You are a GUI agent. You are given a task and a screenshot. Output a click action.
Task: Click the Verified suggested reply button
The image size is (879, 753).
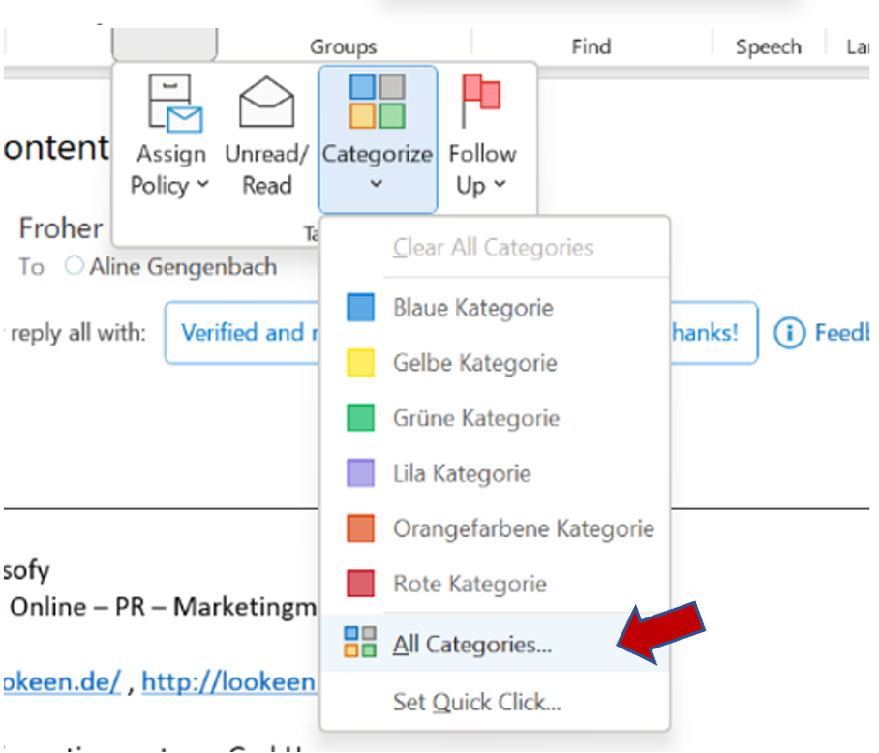click(247, 333)
